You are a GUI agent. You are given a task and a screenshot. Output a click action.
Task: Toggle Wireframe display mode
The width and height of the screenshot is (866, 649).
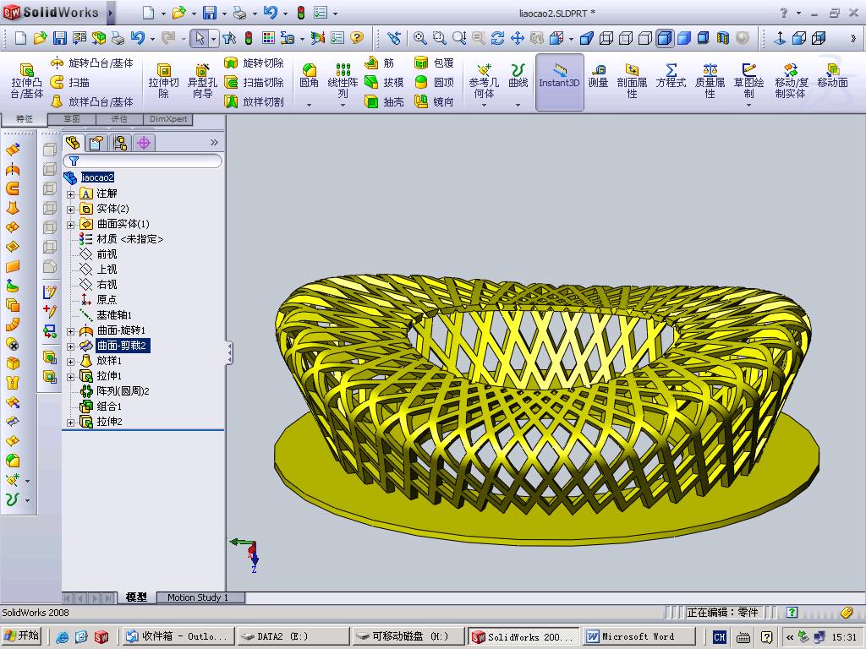[606, 37]
